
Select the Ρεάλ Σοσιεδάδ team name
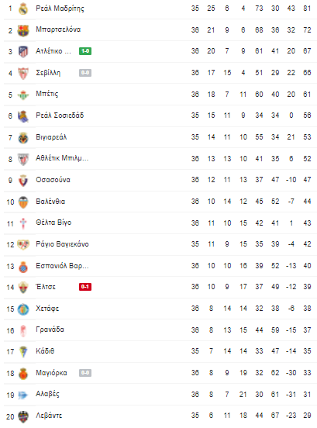pos(60,116)
